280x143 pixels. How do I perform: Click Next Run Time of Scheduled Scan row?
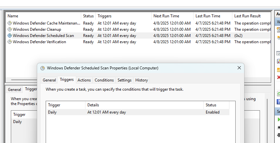(172, 36)
